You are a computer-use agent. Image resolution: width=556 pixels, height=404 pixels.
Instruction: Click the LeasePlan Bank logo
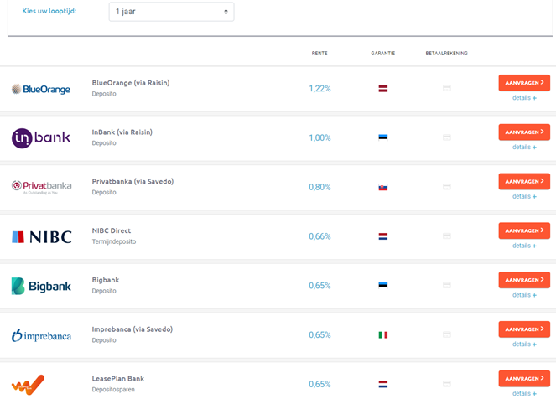[x=28, y=385]
